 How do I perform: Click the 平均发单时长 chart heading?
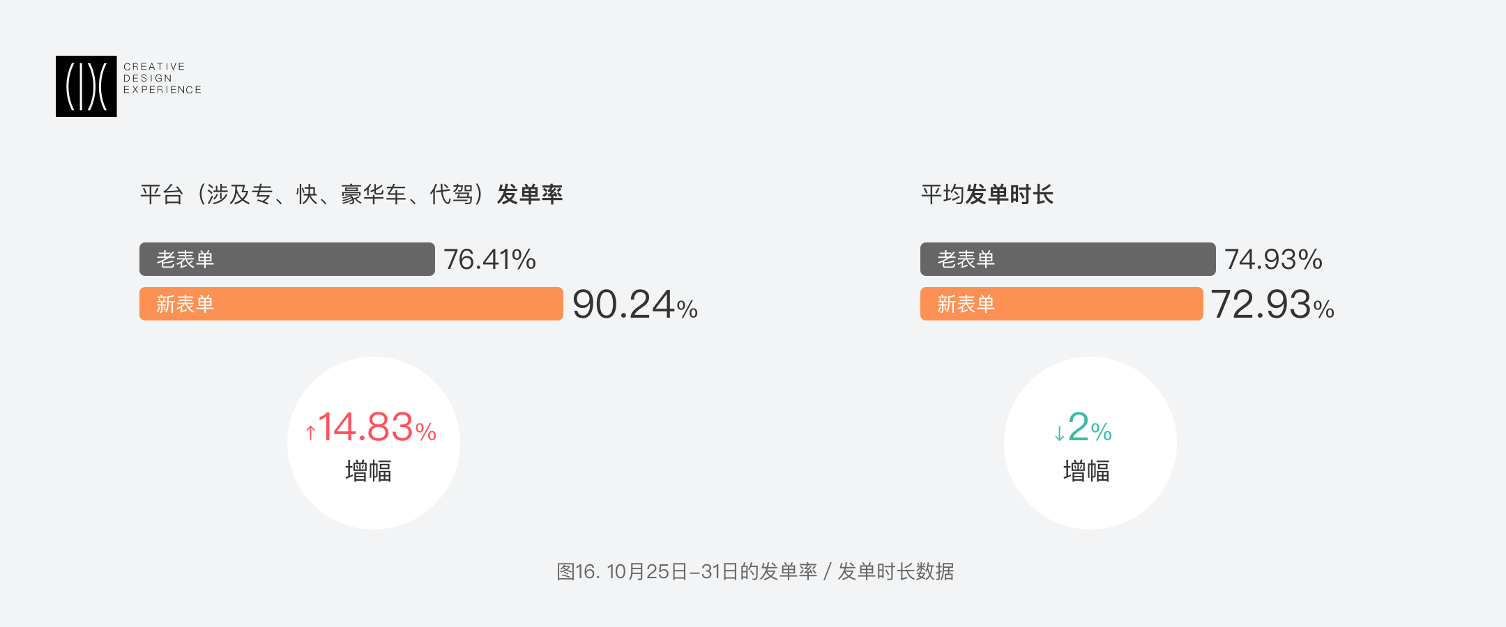tap(987, 194)
